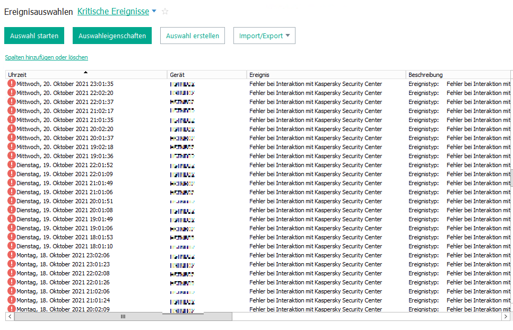The image size is (513, 330).
Task: Sort events by the Ereignis column header
Action: tap(326, 75)
